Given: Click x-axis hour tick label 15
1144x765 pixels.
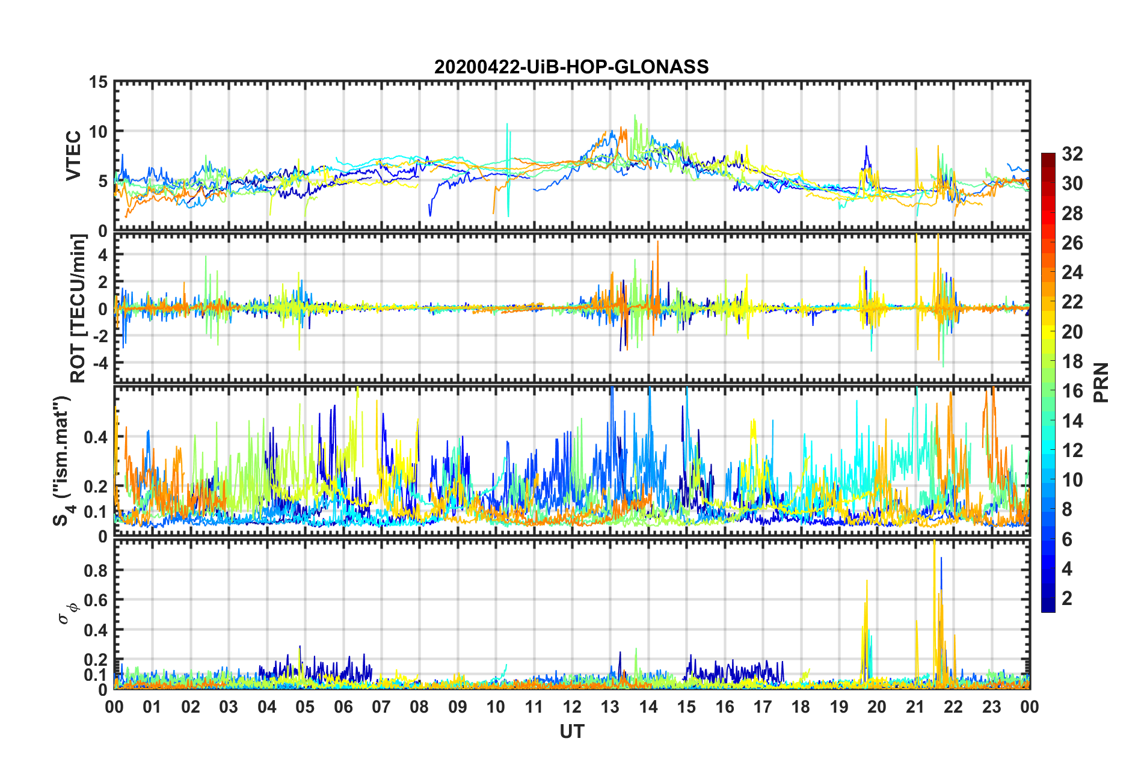Looking at the screenshot, I should pyautogui.click(x=686, y=707).
